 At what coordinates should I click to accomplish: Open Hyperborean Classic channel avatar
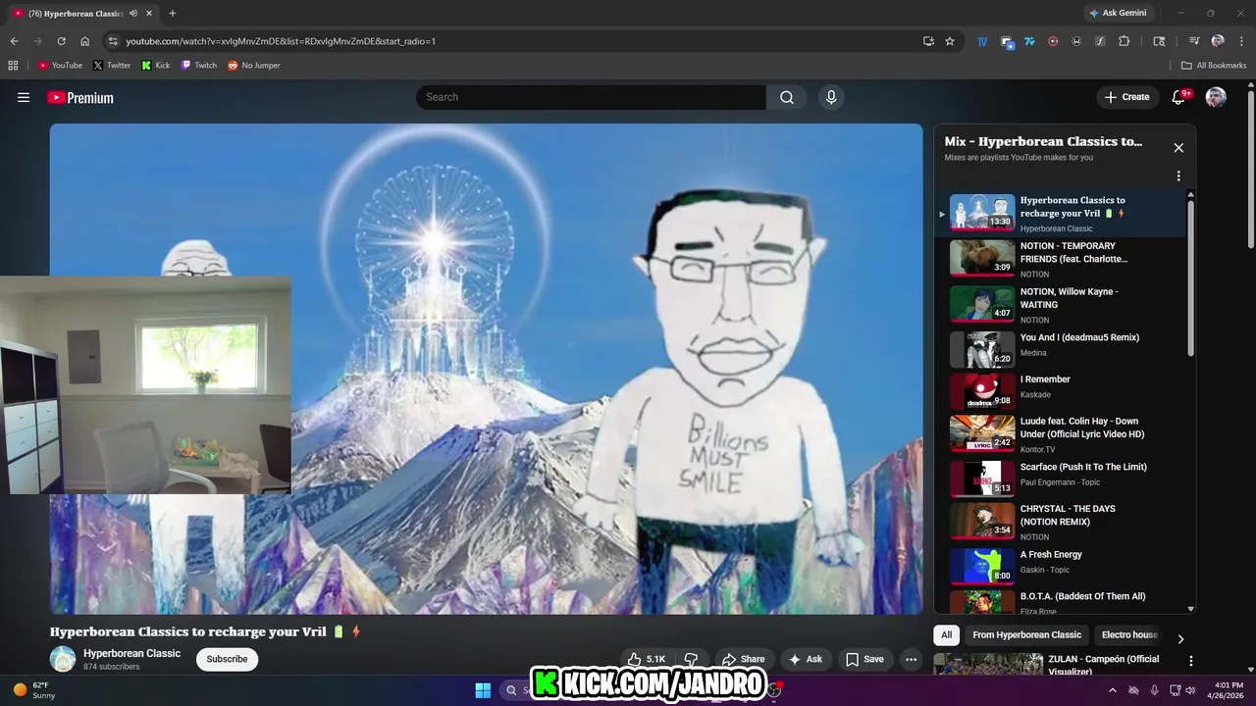(x=63, y=659)
